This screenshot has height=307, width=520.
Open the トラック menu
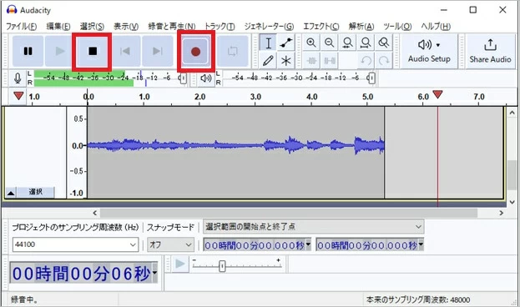(x=220, y=27)
